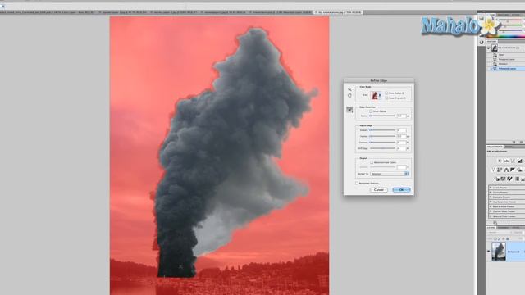Add a Threshold adjustment layer
The image size is (525, 295).
pyautogui.click(x=509, y=179)
